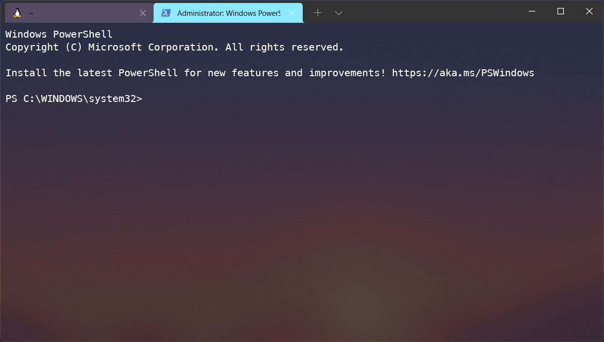Switch to the Linux "~" tab
604x342 pixels.
(x=74, y=12)
